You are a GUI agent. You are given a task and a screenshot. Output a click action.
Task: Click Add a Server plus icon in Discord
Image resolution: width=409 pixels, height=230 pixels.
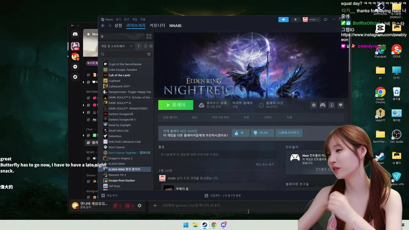(x=75, y=67)
